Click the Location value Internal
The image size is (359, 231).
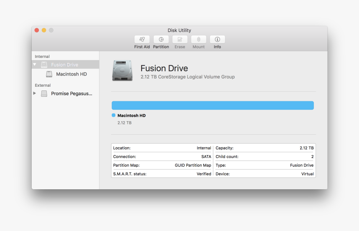click(x=204, y=148)
